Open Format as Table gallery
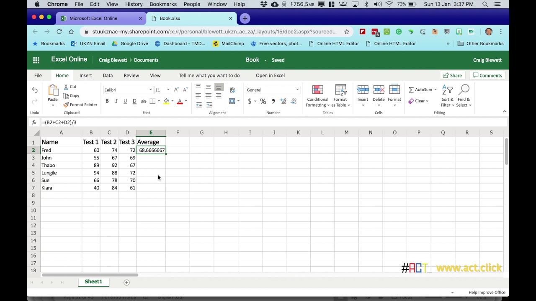The height and width of the screenshot is (301, 536). (x=340, y=96)
